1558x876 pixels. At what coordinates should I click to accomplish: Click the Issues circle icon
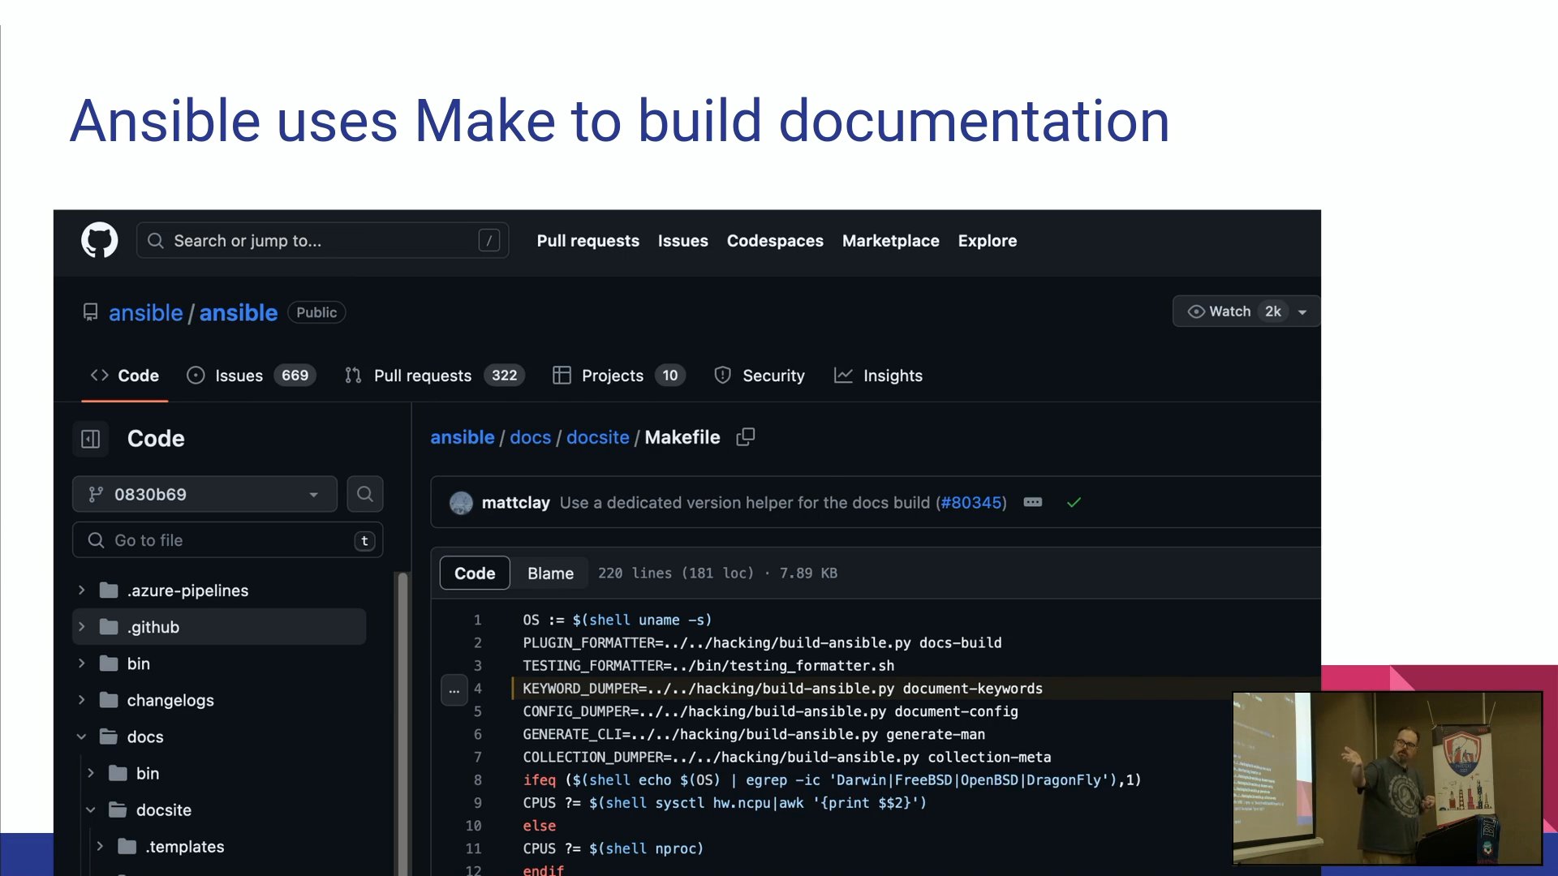click(x=196, y=376)
